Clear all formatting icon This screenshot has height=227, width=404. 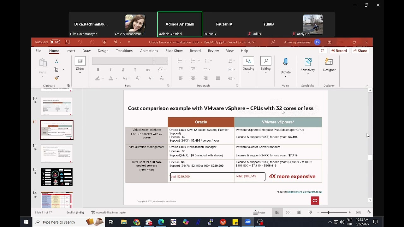(162, 78)
